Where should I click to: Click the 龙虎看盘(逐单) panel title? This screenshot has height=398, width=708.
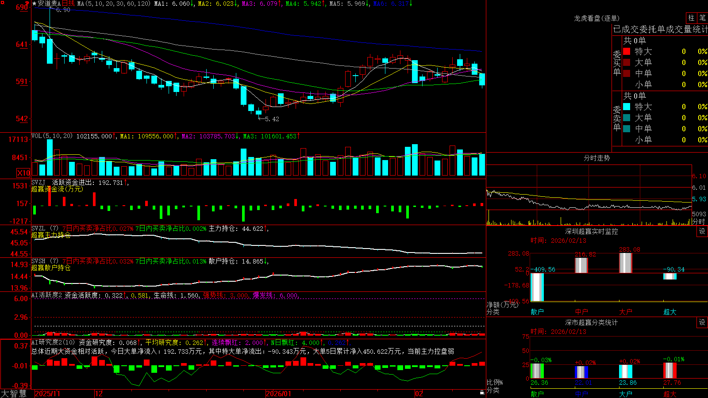[596, 18]
